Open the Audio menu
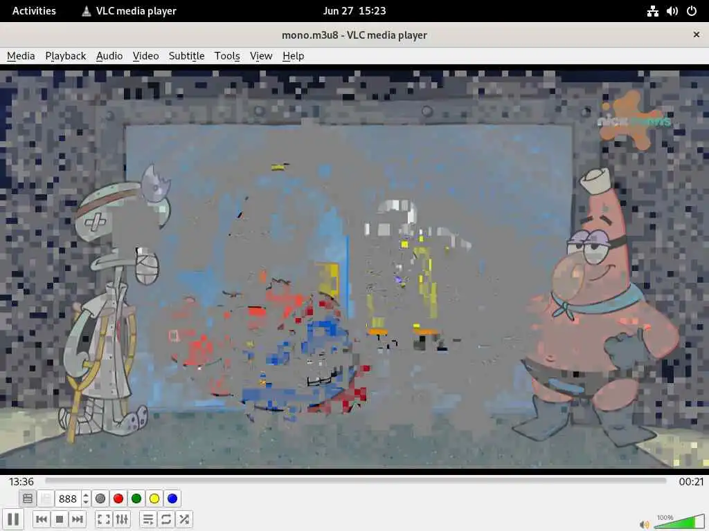The image size is (709, 531). coord(109,56)
